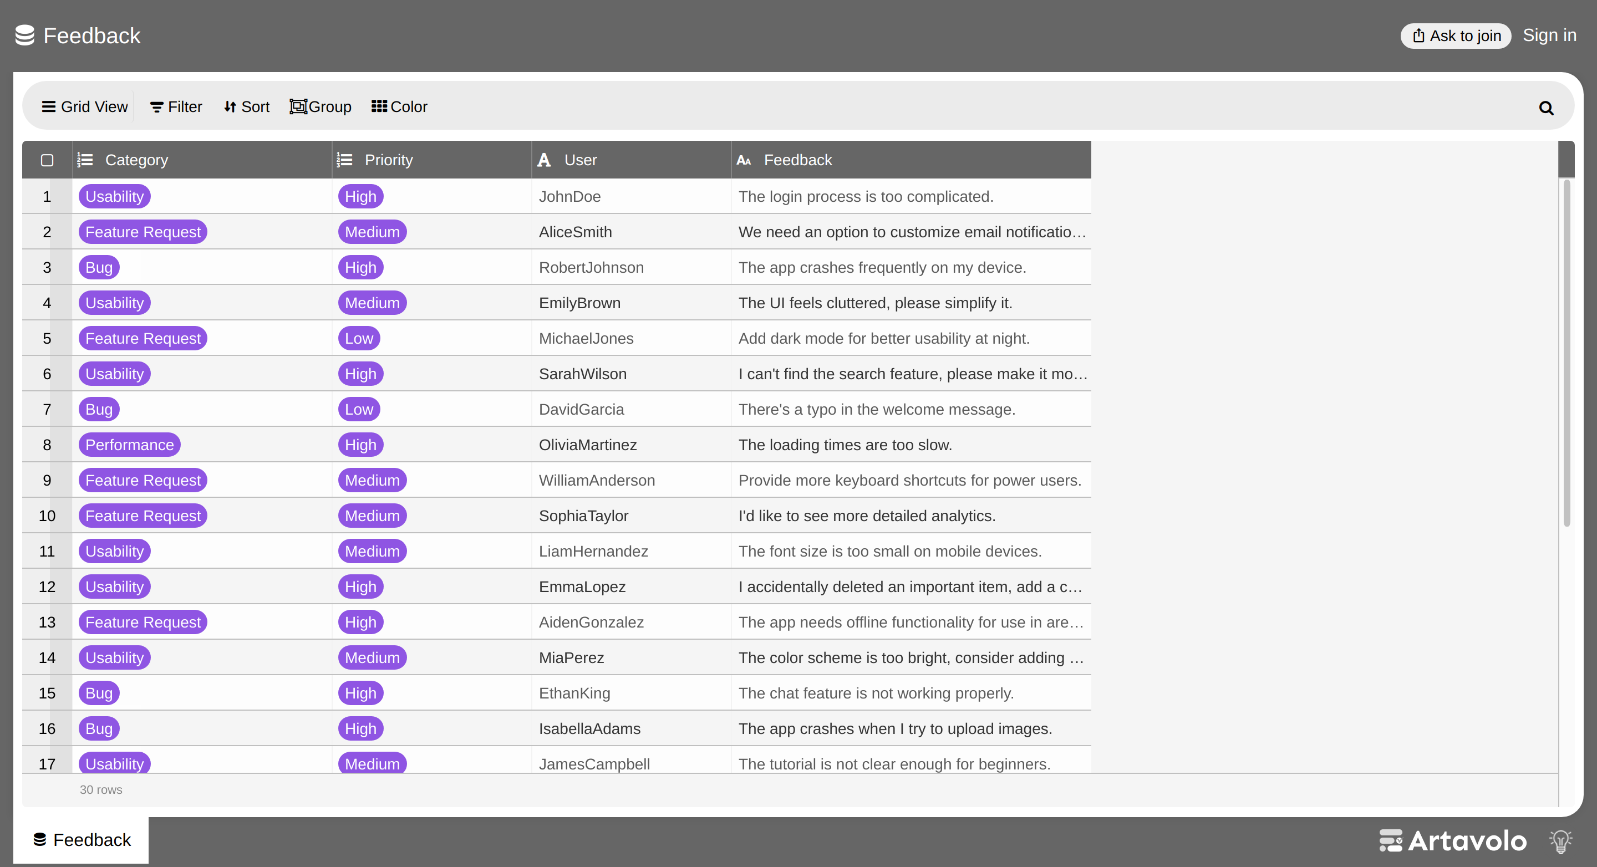Toggle the select-all rows checkbox
The width and height of the screenshot is (1597, 867).
coord(47,161)
